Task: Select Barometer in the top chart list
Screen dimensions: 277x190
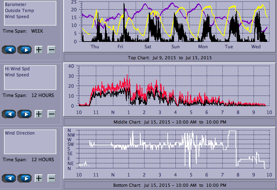Action: click(15, 5)
